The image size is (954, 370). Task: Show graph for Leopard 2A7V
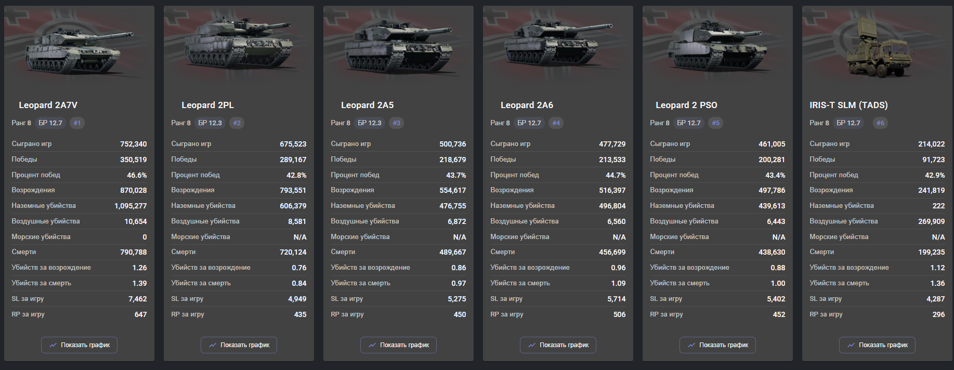pos(79,345)
